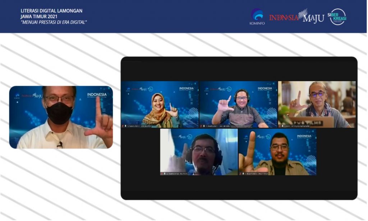Select the bottom-left headset participant tile

[x=199, y=152]
